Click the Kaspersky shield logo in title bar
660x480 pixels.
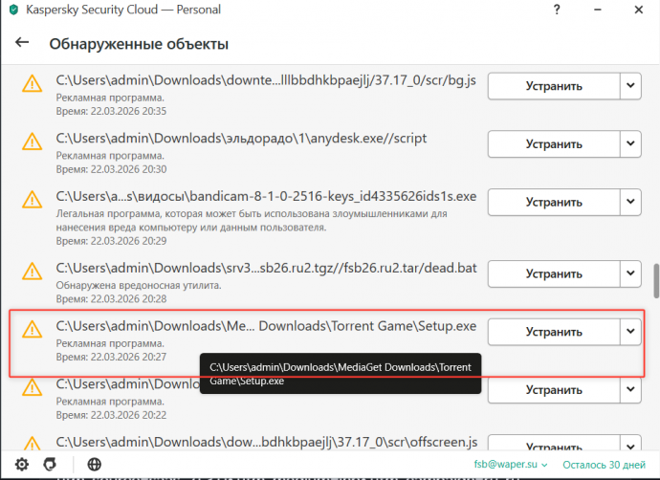coord(11,9)
